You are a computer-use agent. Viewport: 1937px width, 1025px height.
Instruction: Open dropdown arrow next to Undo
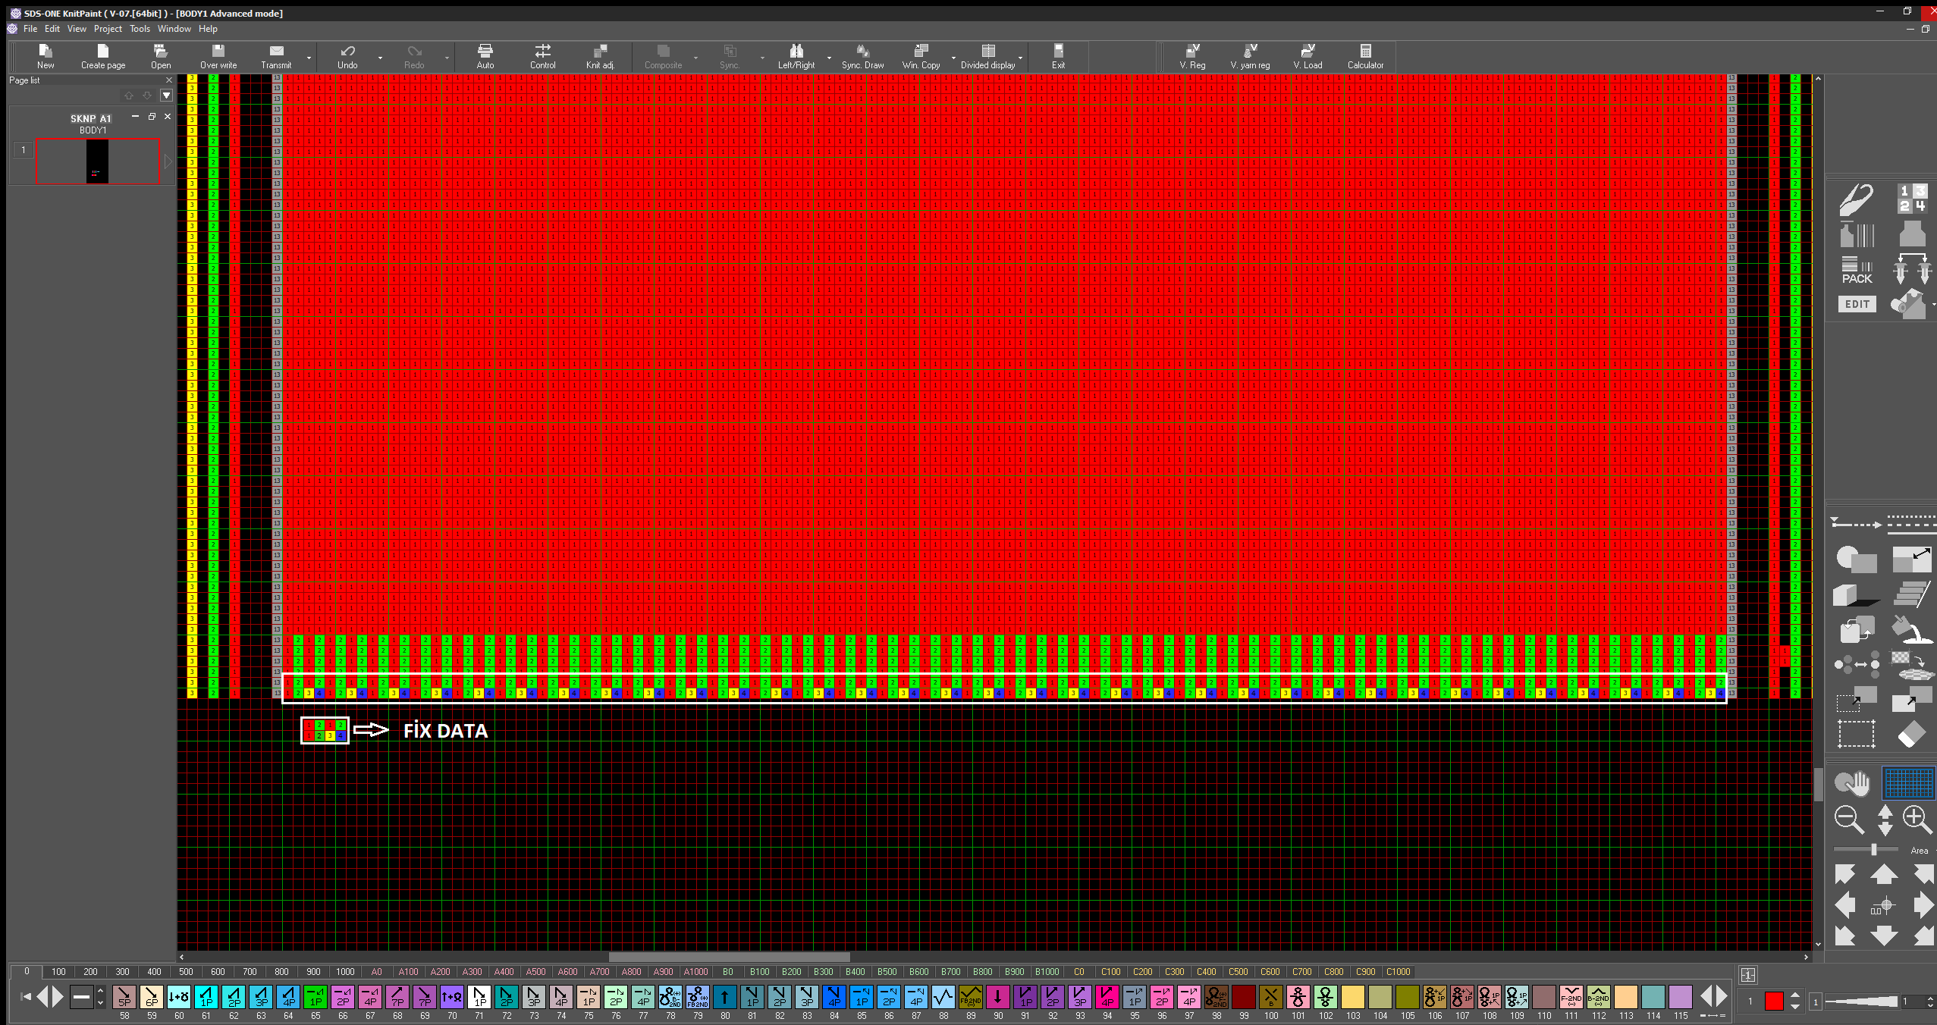380,58
